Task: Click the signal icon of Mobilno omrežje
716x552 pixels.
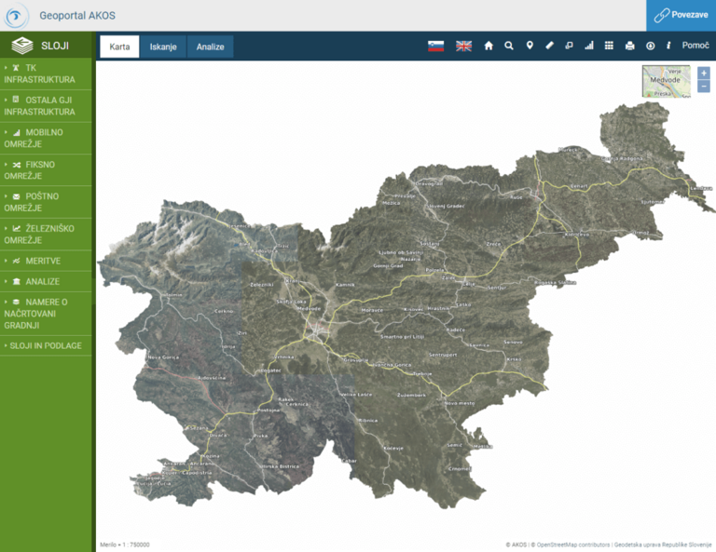Action: click(17, 132)
